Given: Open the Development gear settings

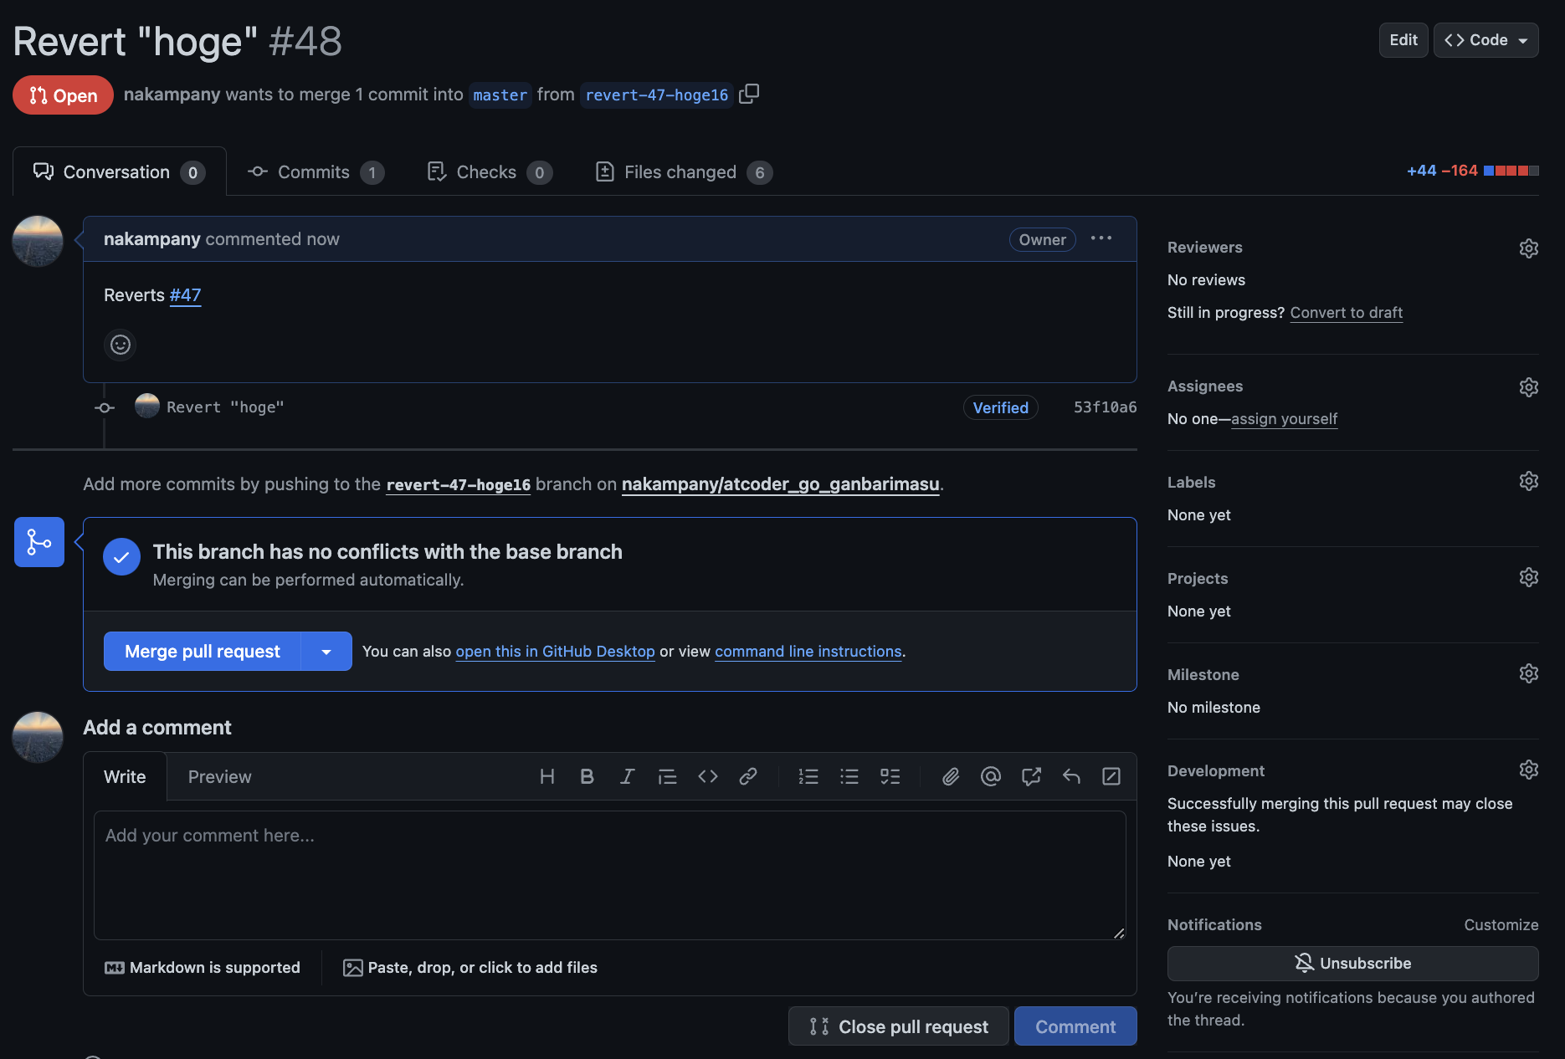Looking at the screenshot, I should pos(1528,770).
